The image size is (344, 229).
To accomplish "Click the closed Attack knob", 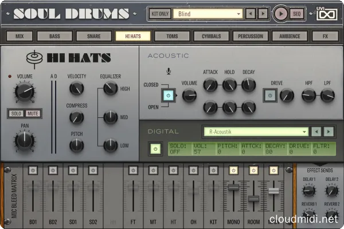I will [210, 85].
